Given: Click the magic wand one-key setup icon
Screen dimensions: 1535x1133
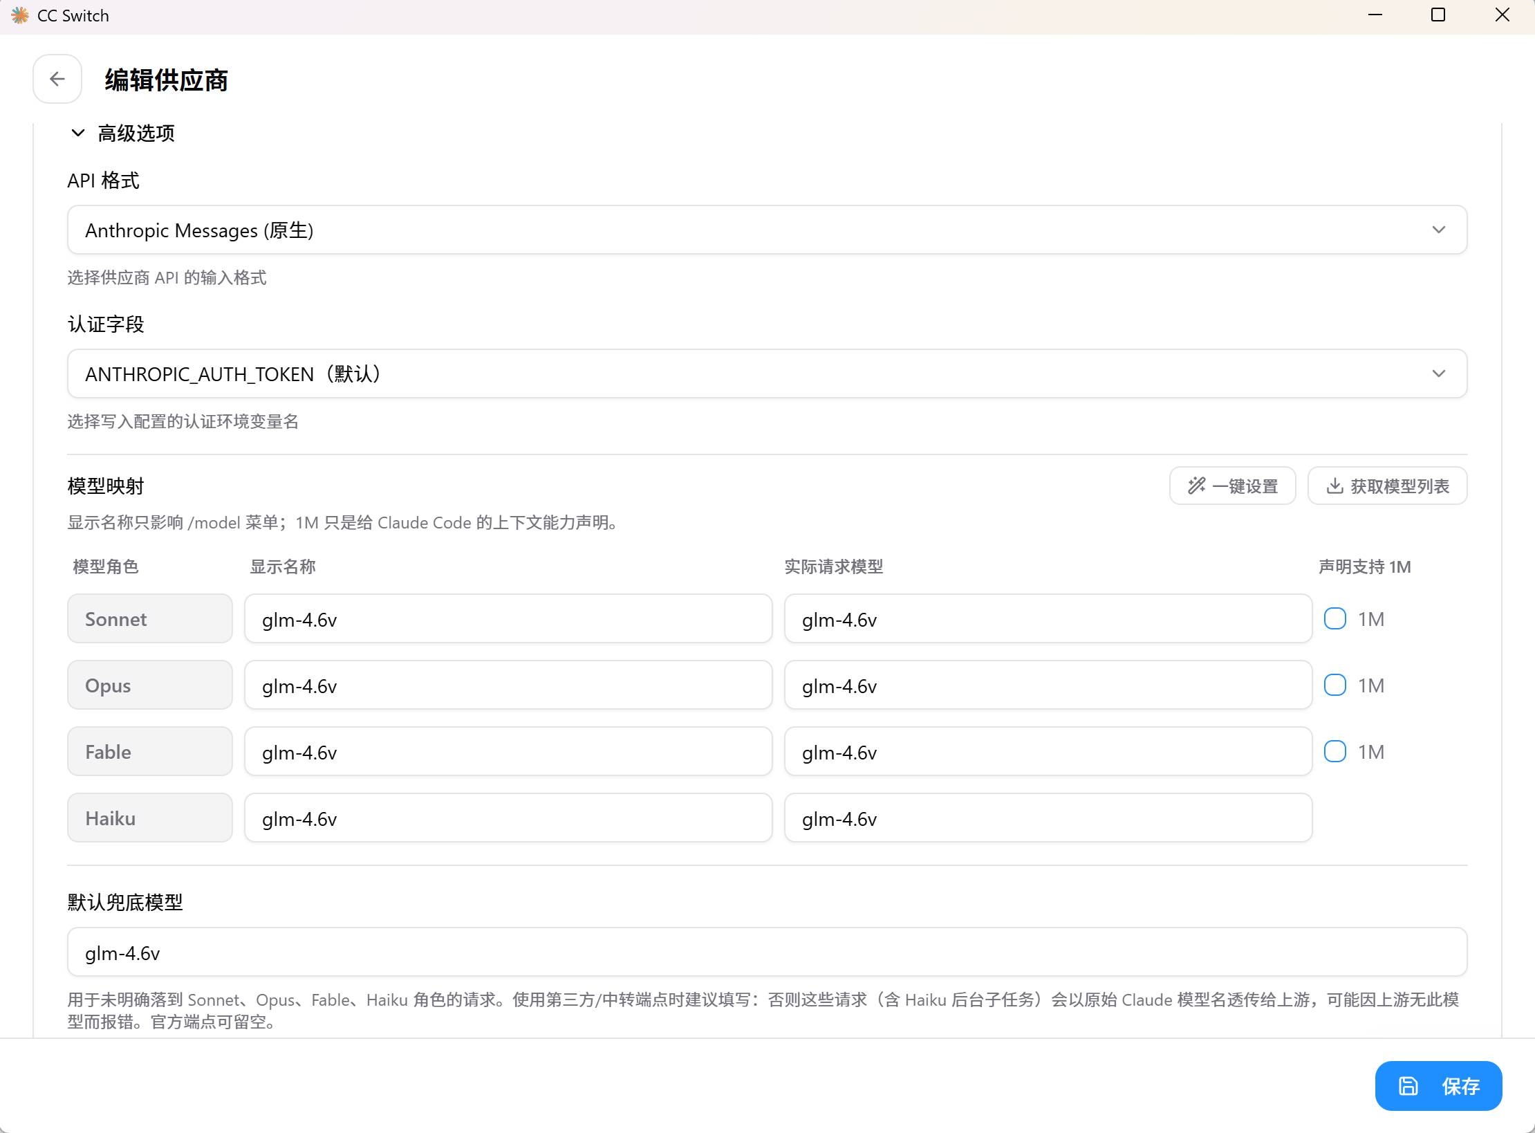Looking at the screenshot, I should pos(1197,486).
